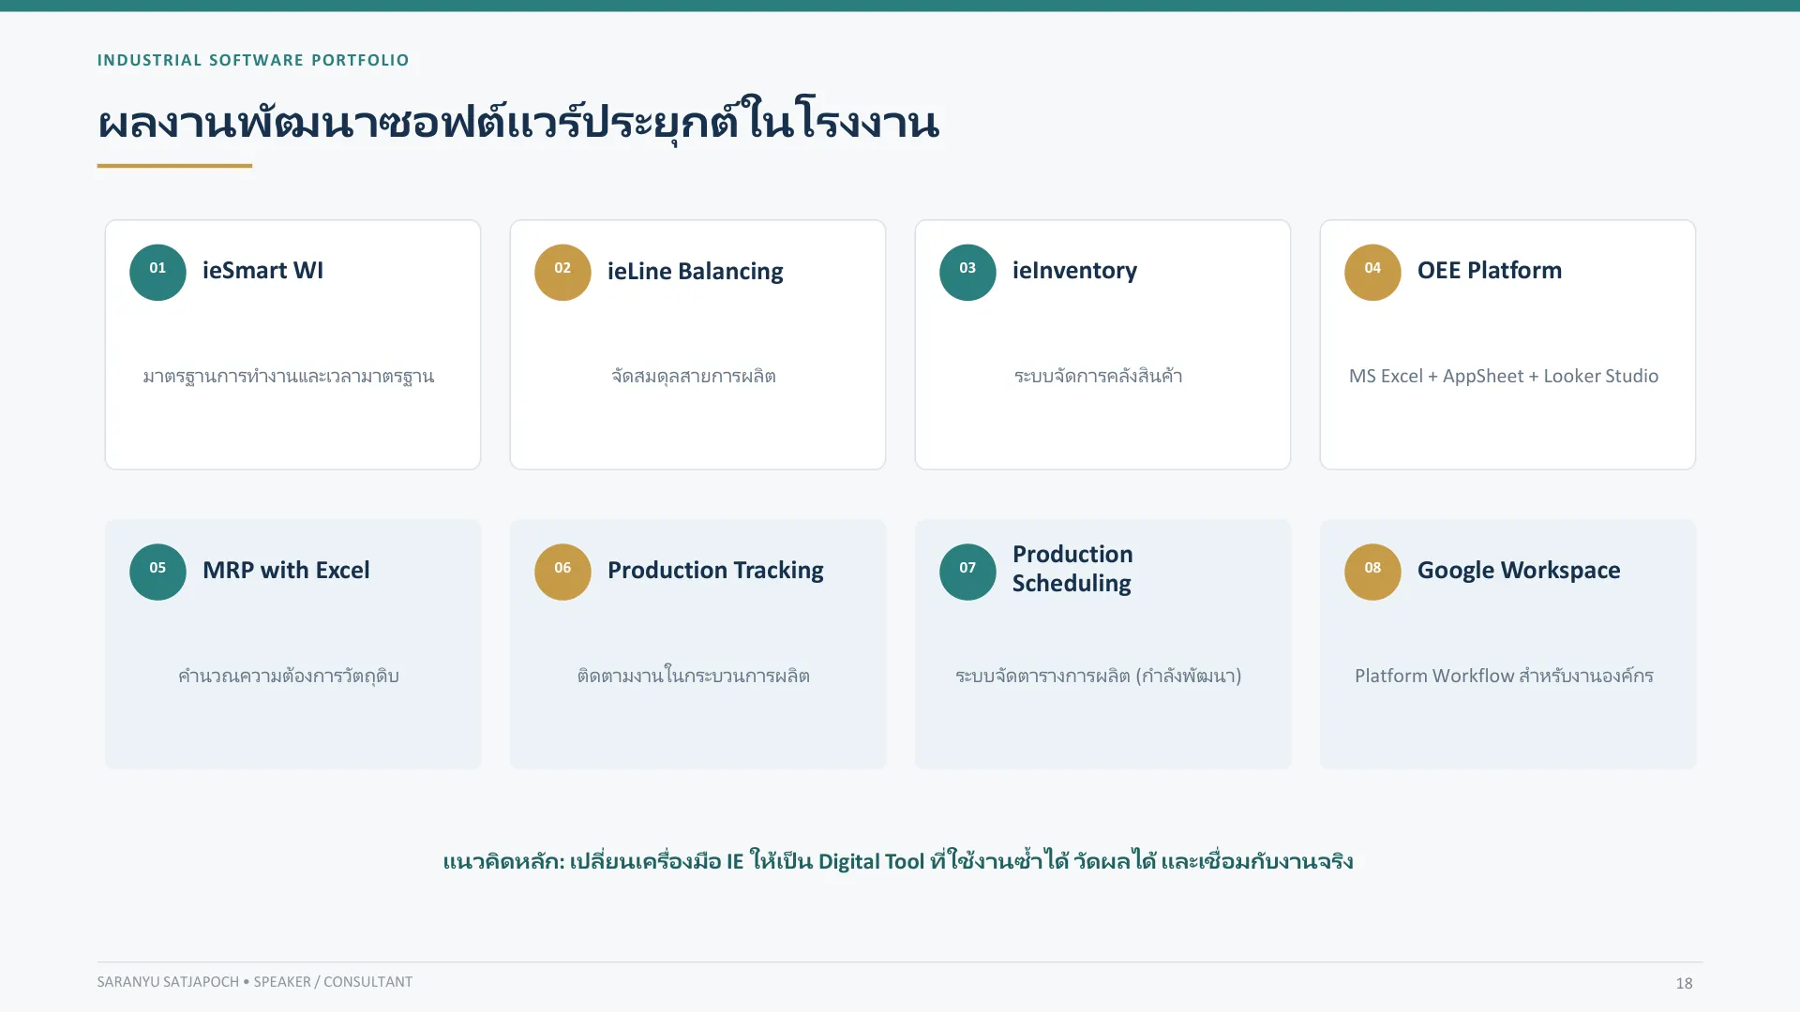The width and height of the screenshot is (1800, 1012).
Task: Click the teal 01 number badge
Action: coord(157,272)
